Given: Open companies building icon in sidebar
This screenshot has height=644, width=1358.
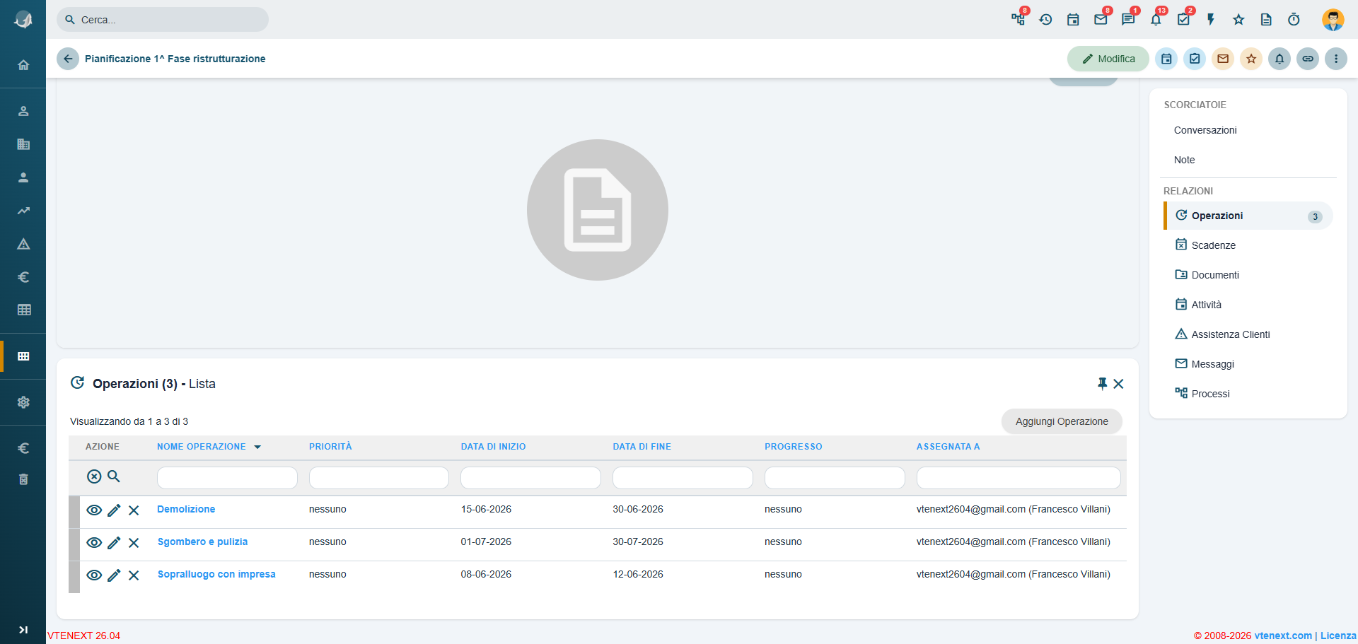Looking at the screenshot, I should [23, 144].
